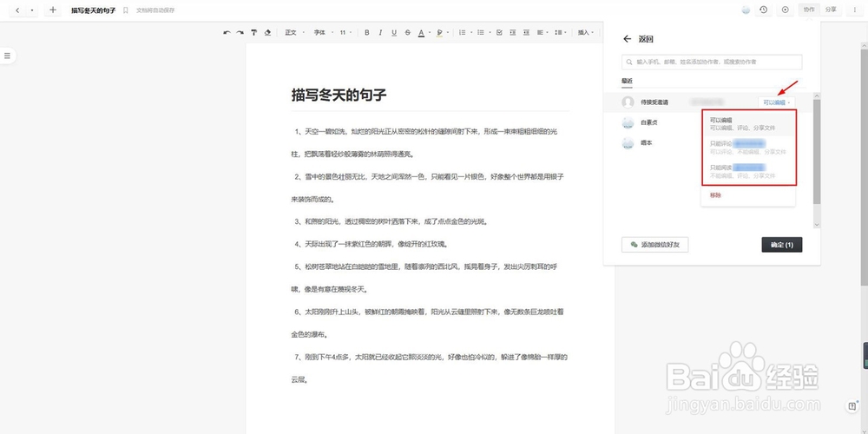
Task: Open the 分享 share button
Action: (831, 10)
